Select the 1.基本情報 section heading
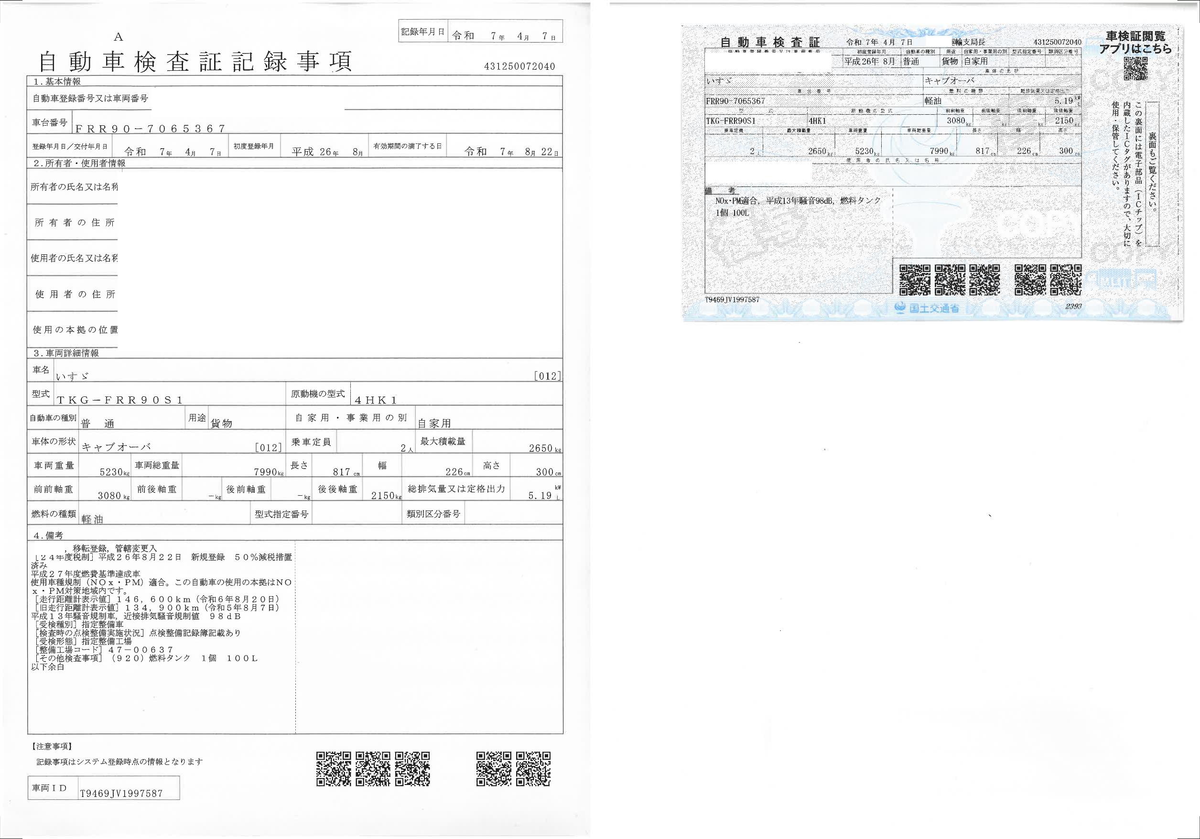This screenshot has height=839, width=1200. coord(57,82)
